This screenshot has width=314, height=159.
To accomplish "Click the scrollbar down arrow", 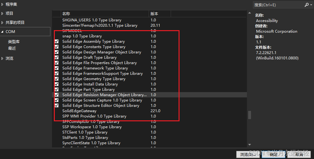I will coord(249,145).
